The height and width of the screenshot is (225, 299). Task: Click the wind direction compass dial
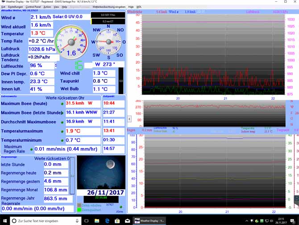(108, 42)
